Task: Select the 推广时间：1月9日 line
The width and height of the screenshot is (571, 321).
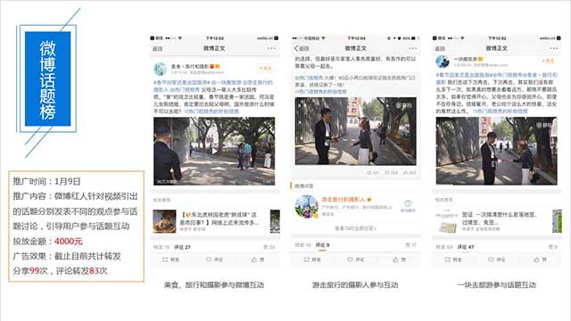Action: tap(46, 181)
